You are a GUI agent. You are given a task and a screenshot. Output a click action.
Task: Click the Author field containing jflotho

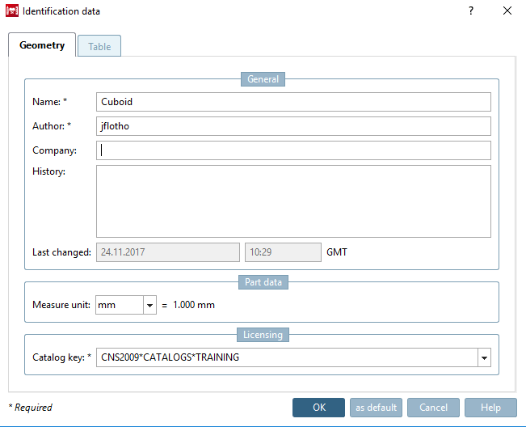(x=293, y=126)
